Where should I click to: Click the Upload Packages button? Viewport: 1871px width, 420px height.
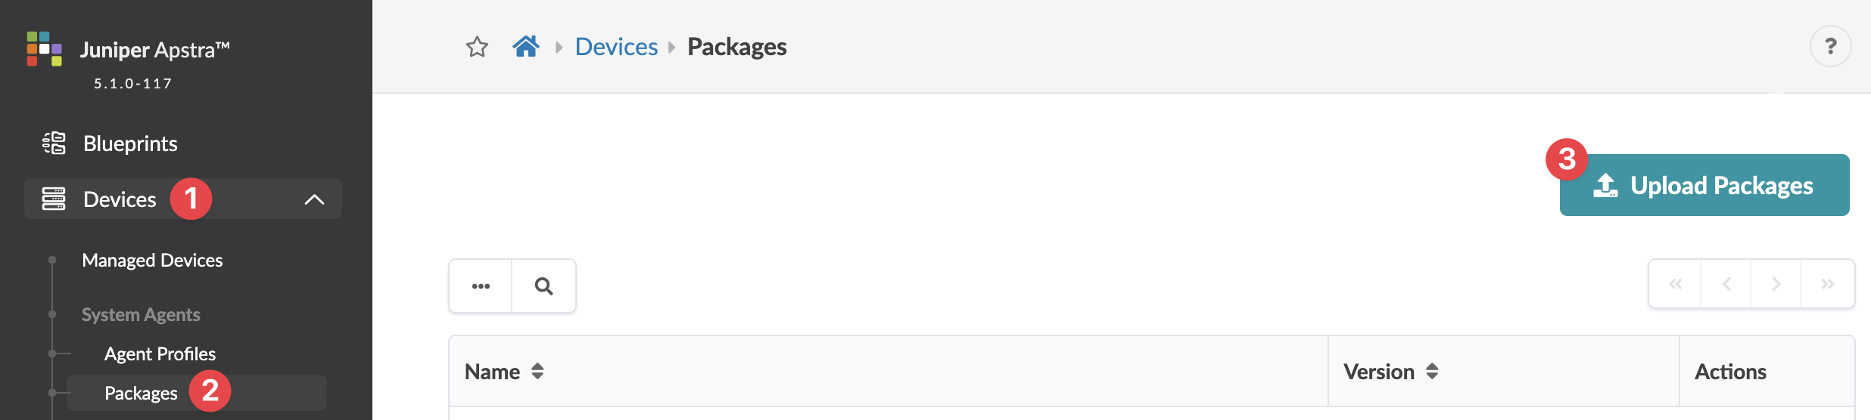1704,186
